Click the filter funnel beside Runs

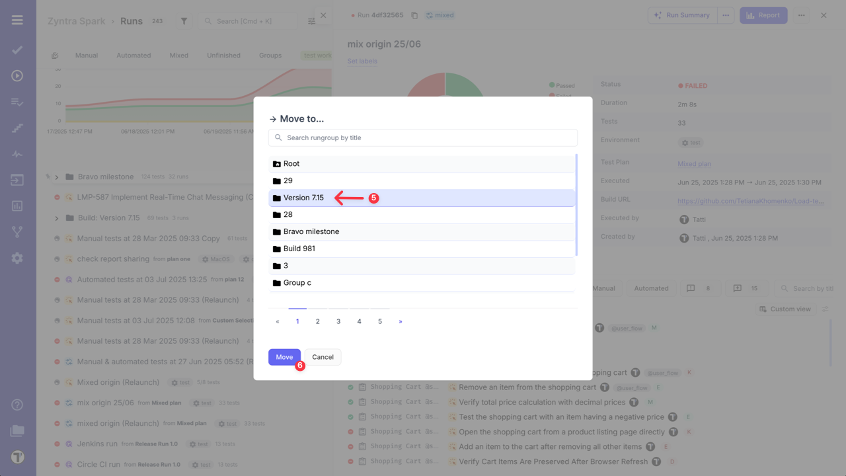pyautogui.click(x=183, y=20)
